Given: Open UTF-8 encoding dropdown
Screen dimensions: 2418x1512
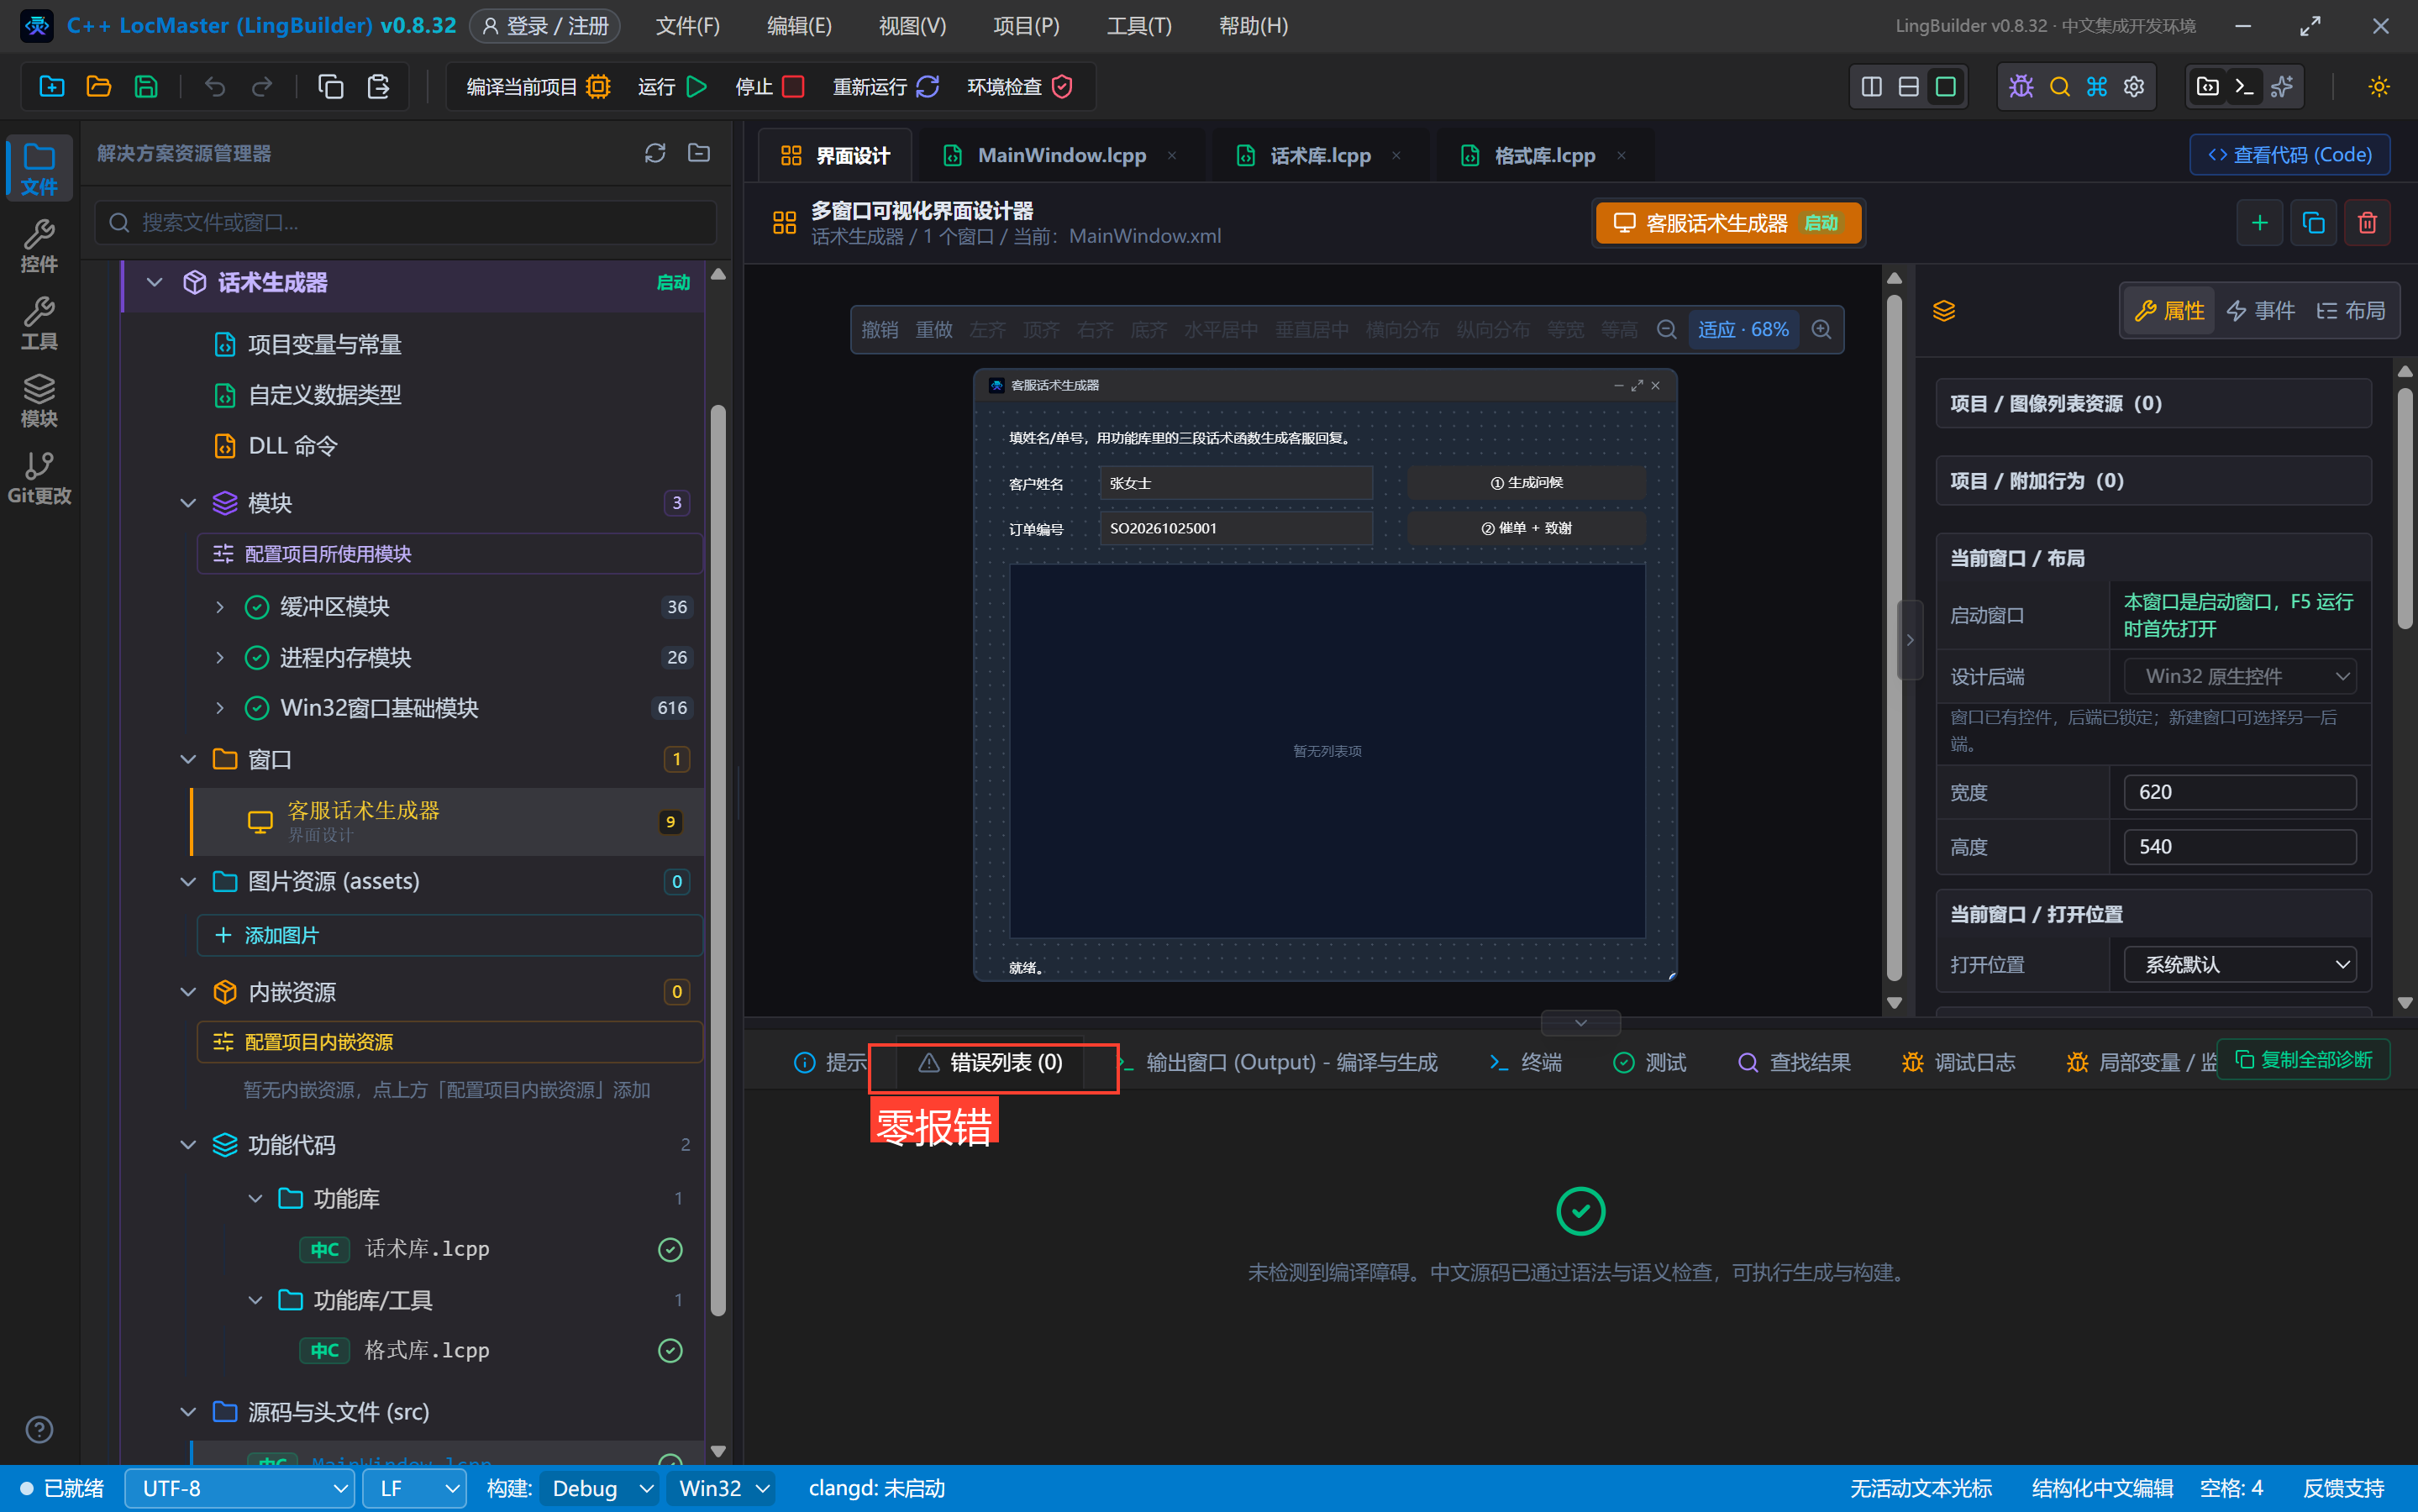Looking at the screenshot, I should tap(240, 1489).
